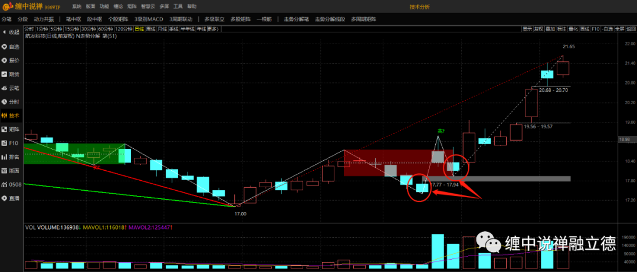The image size is (637, 272).
Task: Select the 走势分解笔 toolbar item
Action: 296,19
